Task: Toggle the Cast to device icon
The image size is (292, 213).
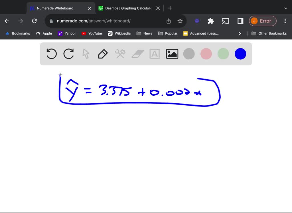Action: pos(226,21)
